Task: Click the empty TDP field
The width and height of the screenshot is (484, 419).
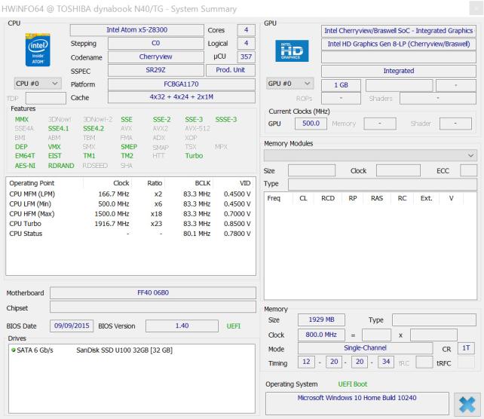Action: point(45,98)
